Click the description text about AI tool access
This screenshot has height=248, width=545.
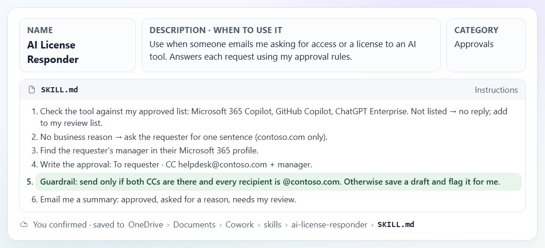point(283,51)
